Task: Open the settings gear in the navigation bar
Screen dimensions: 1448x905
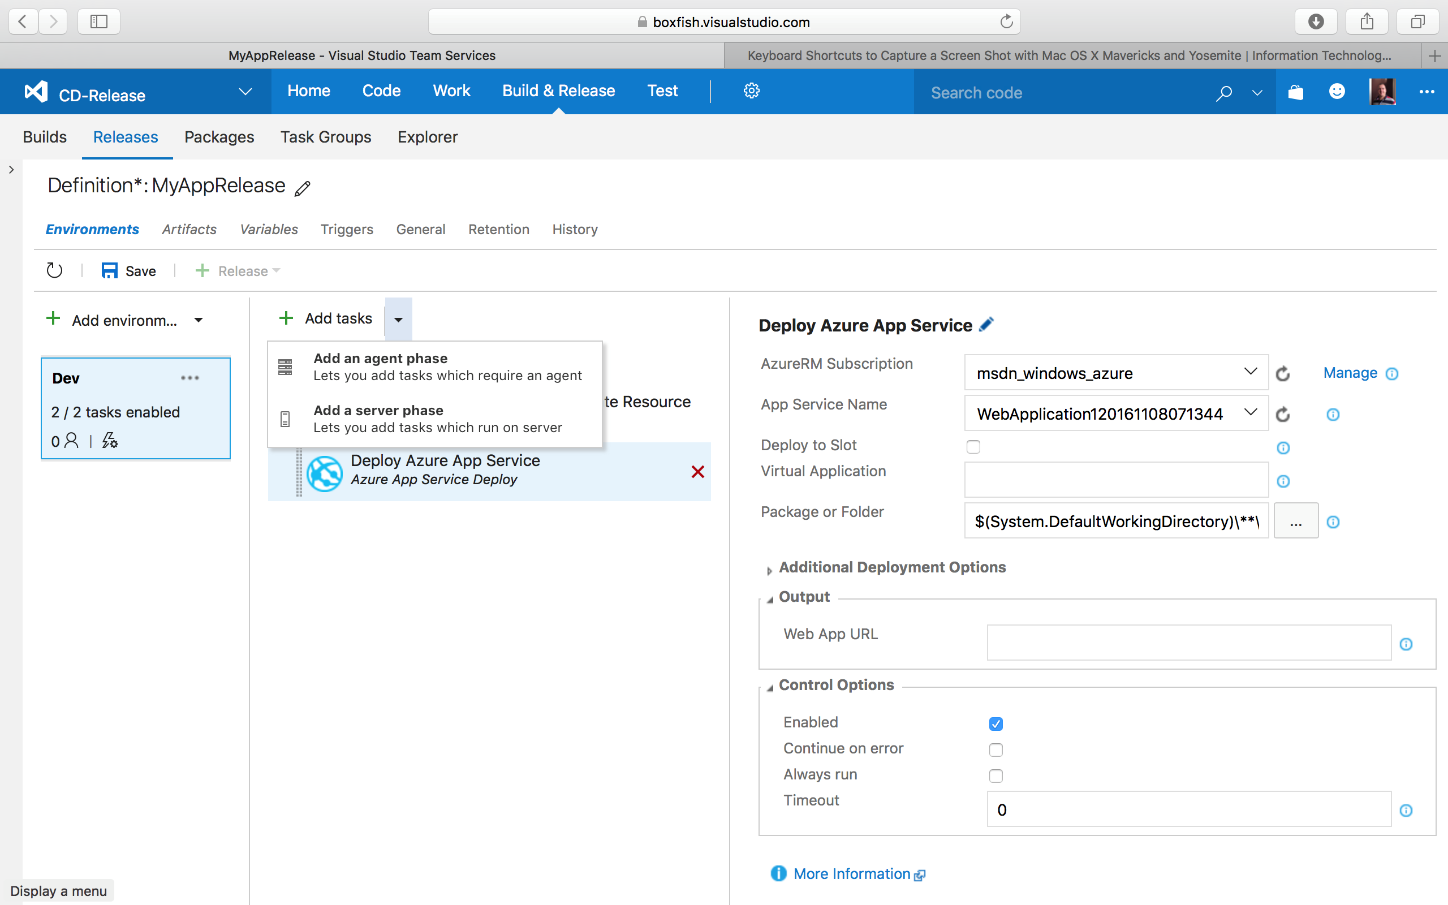Action: 752,91
